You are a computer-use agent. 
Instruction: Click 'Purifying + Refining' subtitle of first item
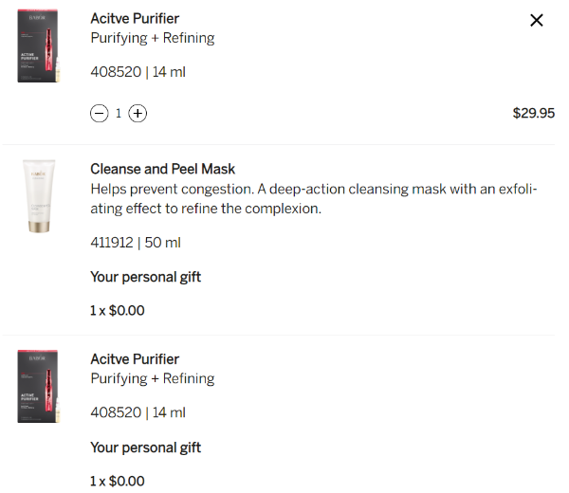tap(152, 38)
